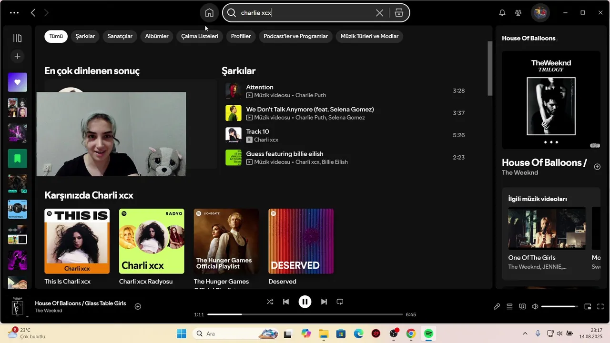Go to Spotify Home

[x=209, y=13]
